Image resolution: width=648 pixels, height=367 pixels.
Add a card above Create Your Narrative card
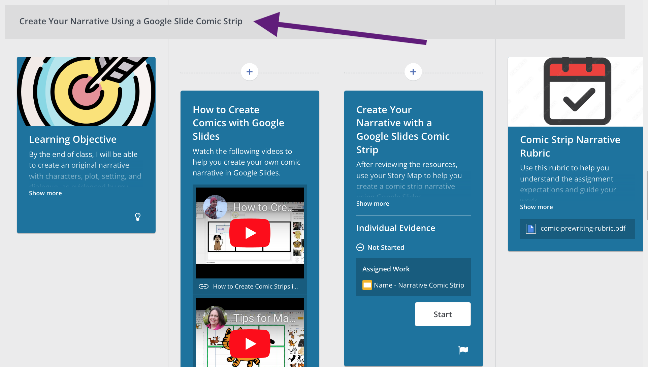click(x=413, y=72)
